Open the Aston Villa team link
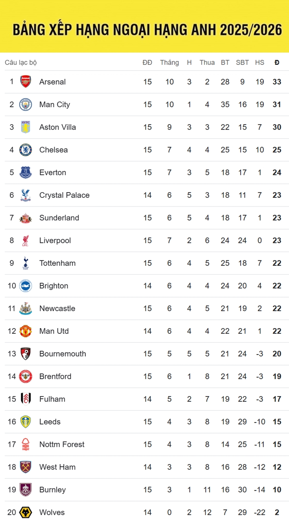Viewport: 289px width, 521px height. point(58,127)
